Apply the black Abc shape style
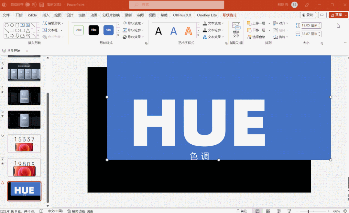 coord(93,30)
